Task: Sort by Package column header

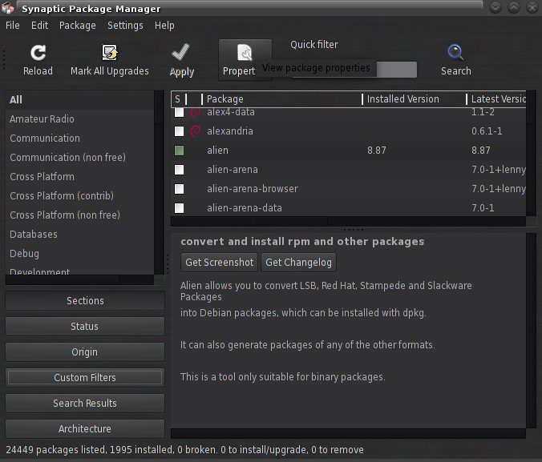Action: [281, 99]
